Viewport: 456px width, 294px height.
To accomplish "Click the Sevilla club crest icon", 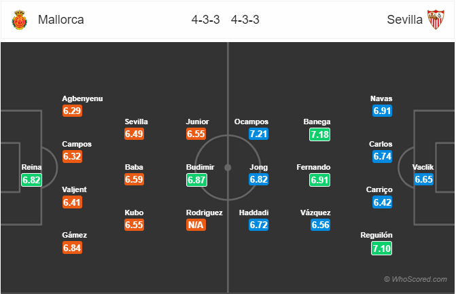I will click(436, 20).
